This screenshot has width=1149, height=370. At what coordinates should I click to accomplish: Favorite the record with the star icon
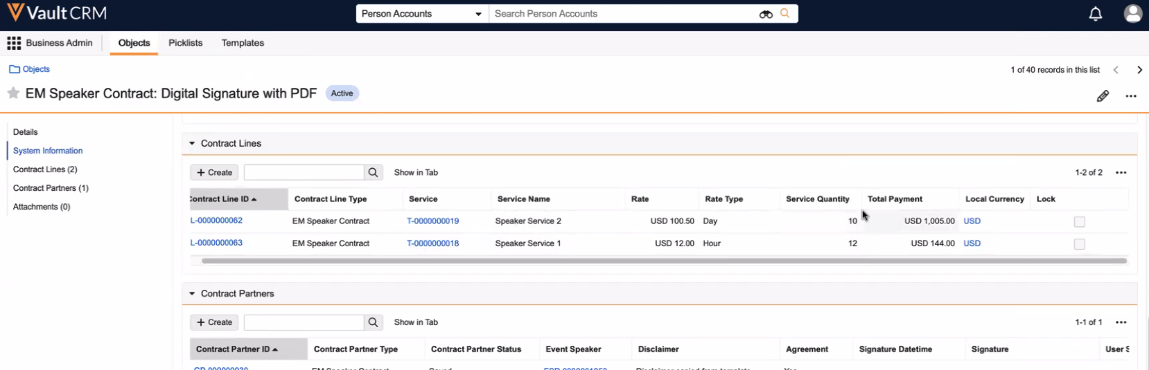click(13, 93)
